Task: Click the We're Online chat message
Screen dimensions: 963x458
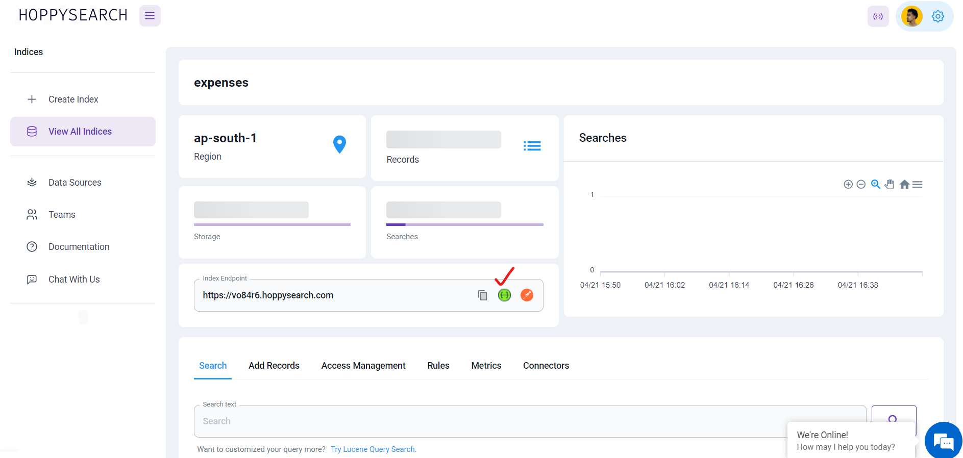Action: pyautogui.click(x=850, y=441)
